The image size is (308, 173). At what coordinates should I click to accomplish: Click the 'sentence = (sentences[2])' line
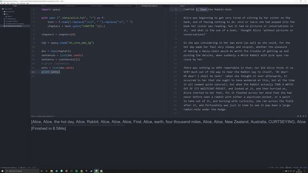coord(61,60)
